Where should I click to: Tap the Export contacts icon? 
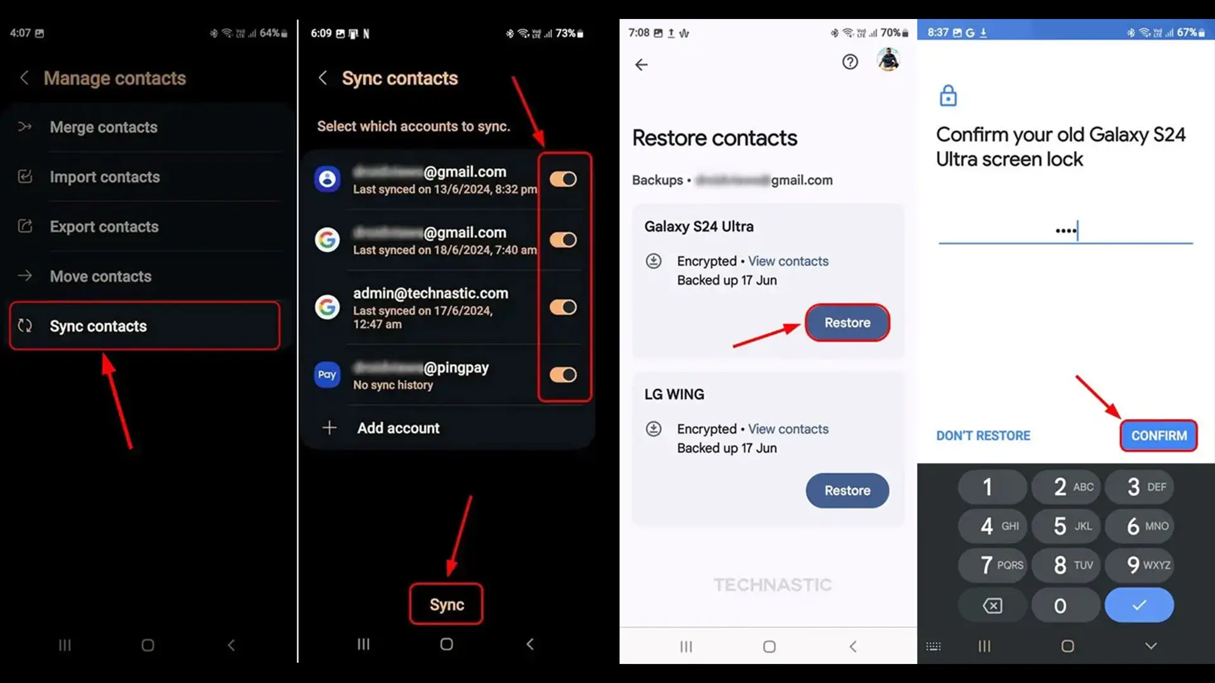click(24, 226)
